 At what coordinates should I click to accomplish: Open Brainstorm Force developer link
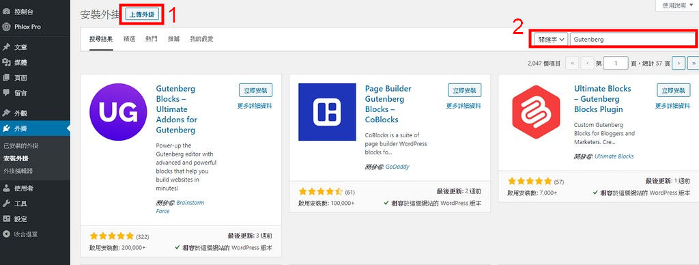[180, 206]
